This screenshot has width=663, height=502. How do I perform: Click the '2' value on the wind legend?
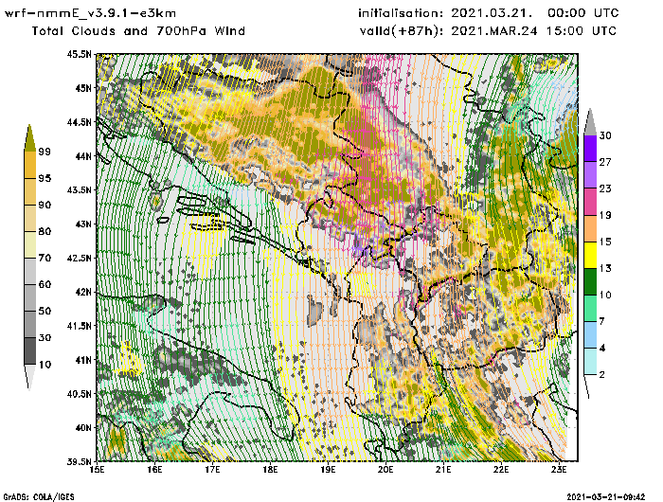(x=602, y=375)
